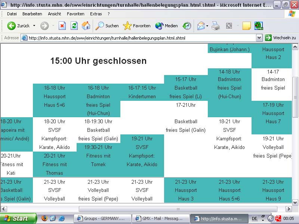Open the History icon in the toolbar

(187, 26)
